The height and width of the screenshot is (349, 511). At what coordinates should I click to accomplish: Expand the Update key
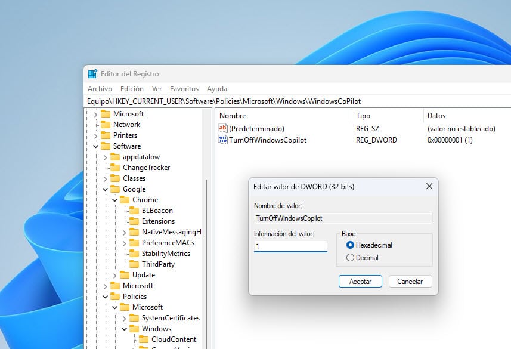[x=114, y=276]
